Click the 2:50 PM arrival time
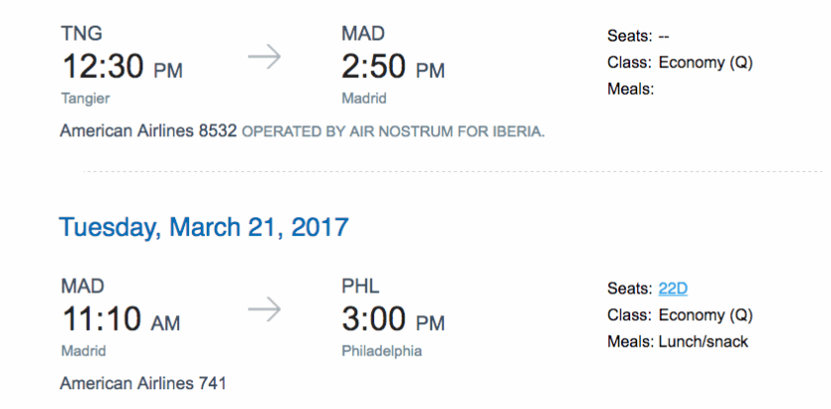Screen dimensions: 831x409 coord(393,67)
